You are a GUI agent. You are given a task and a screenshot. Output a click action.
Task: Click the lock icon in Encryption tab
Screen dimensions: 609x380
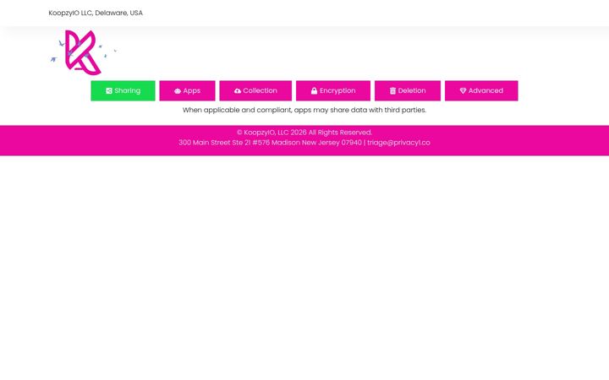[314, 90]
